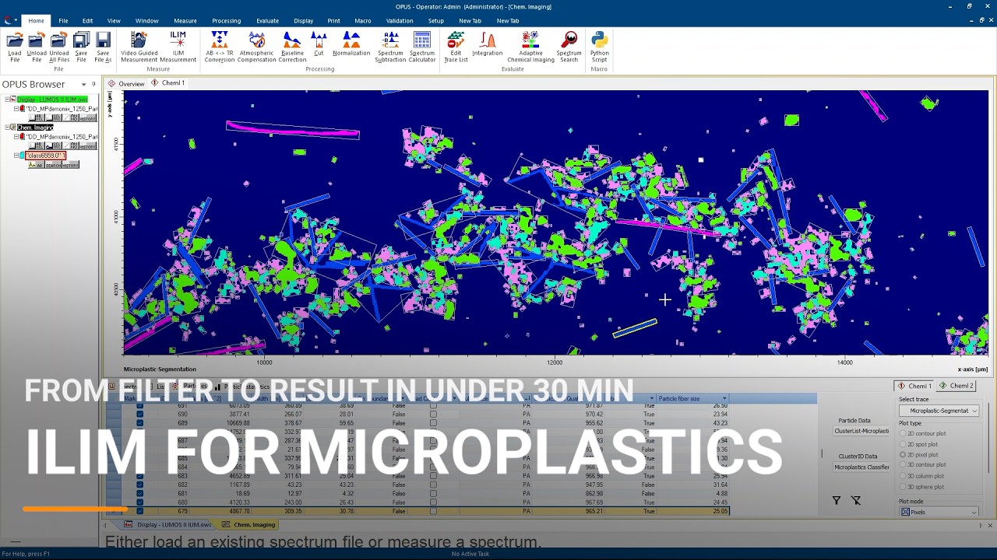997x560 pixels.
Task: Click the filter funnel icon
Action: tap(837, 500)
